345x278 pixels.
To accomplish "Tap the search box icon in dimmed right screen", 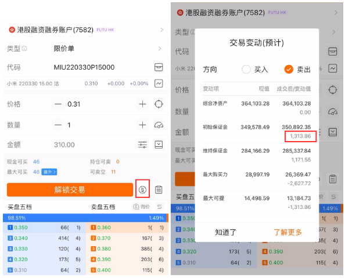I will [x=332, y=52].
